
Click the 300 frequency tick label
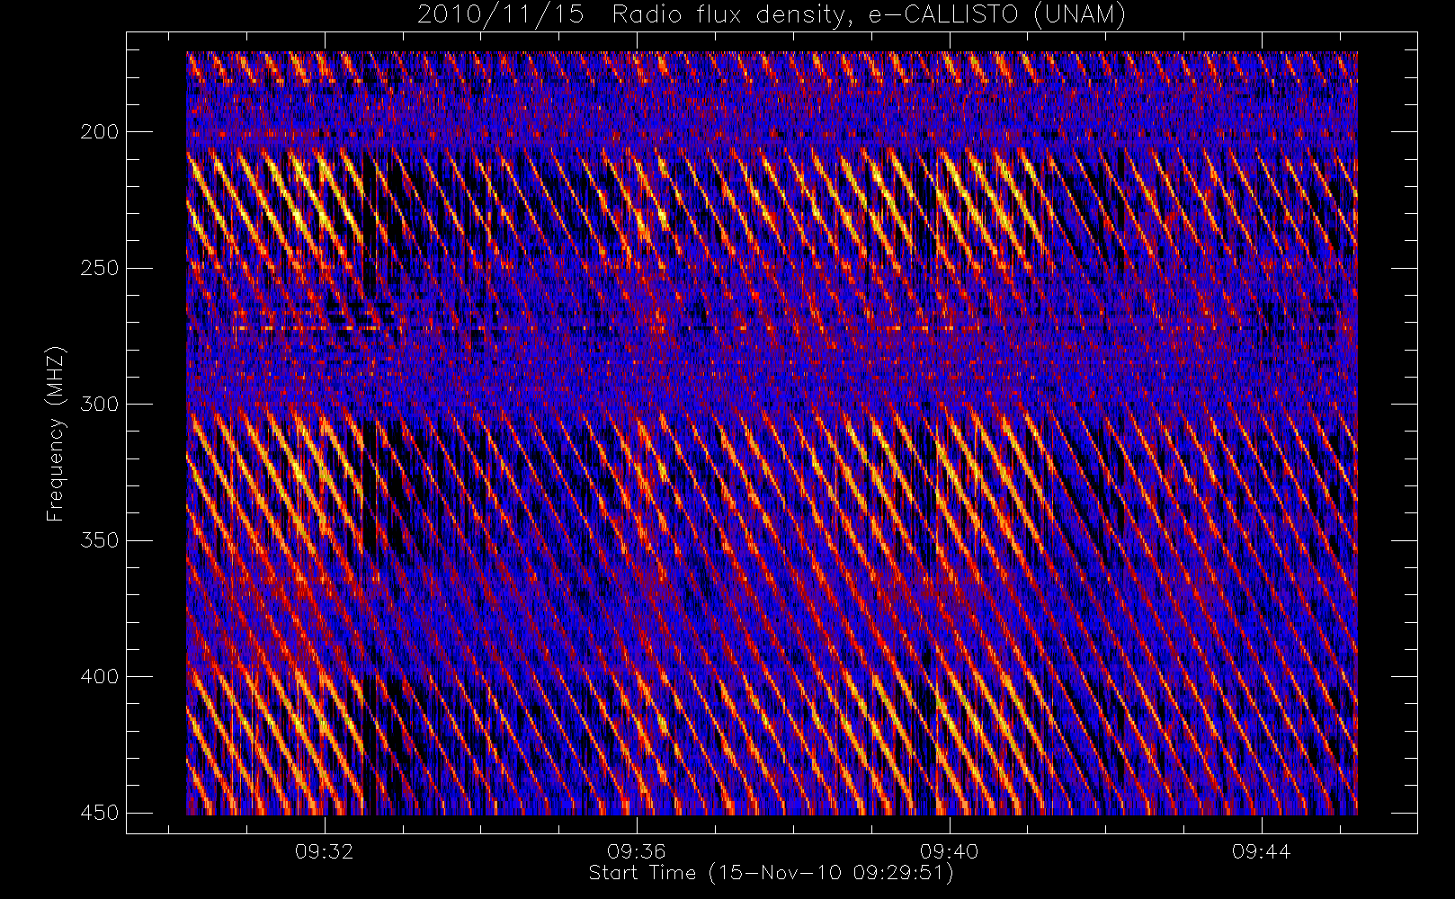[98, 405]
